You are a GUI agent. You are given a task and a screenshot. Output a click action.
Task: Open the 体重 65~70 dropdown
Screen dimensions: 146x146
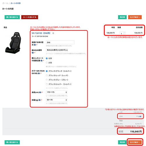57,100
